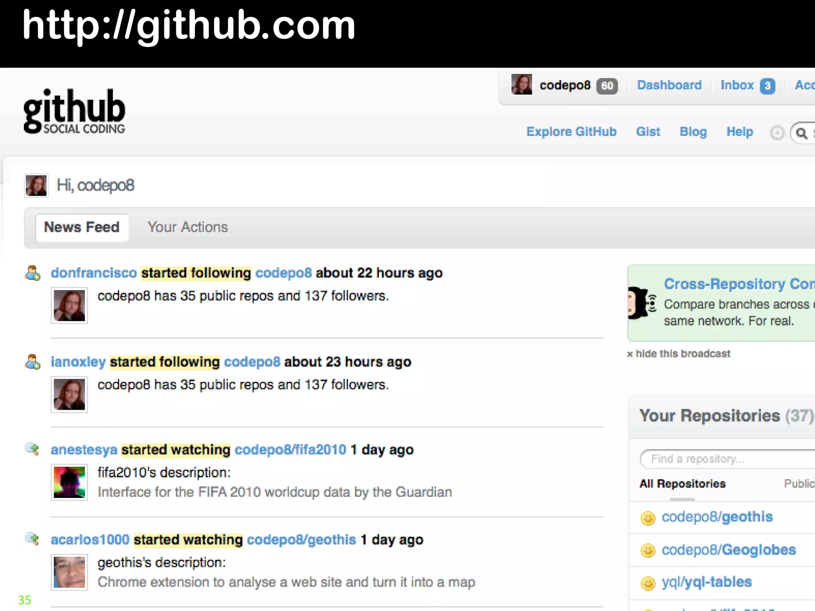Viewport: 815px width, 611px height.
Task: Open Explore GitHub
Action: [x=571, y=132]
